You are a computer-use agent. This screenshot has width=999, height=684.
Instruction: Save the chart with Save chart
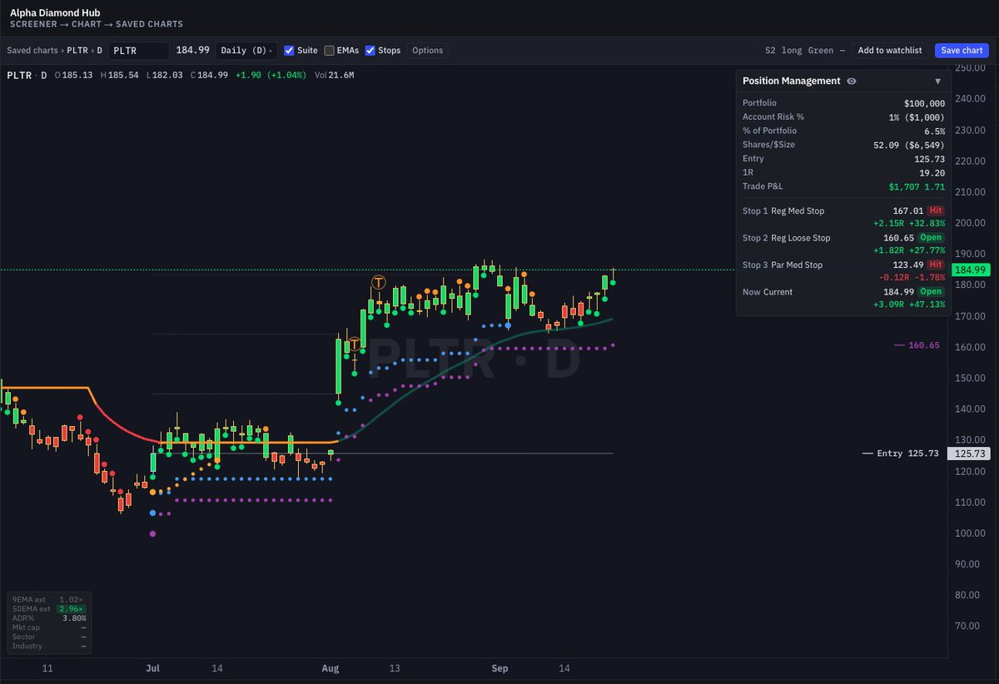coord(962,50)
